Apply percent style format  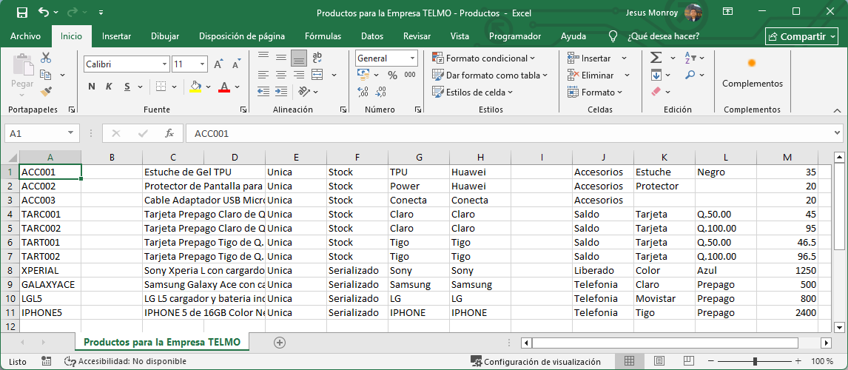pos(393,75)
